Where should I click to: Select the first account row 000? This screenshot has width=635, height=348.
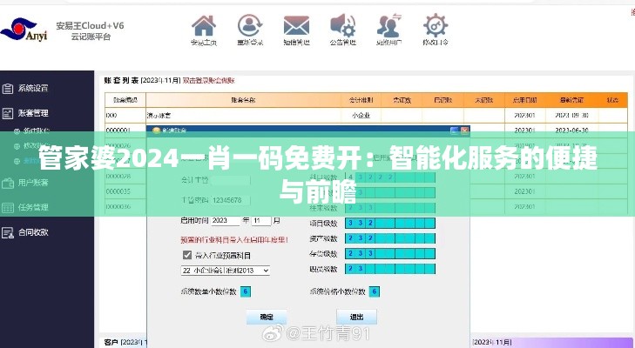[x=112, y=115]
